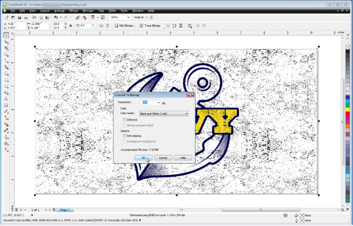
Task: Click the x position field
Action: [x=16, y=24]
